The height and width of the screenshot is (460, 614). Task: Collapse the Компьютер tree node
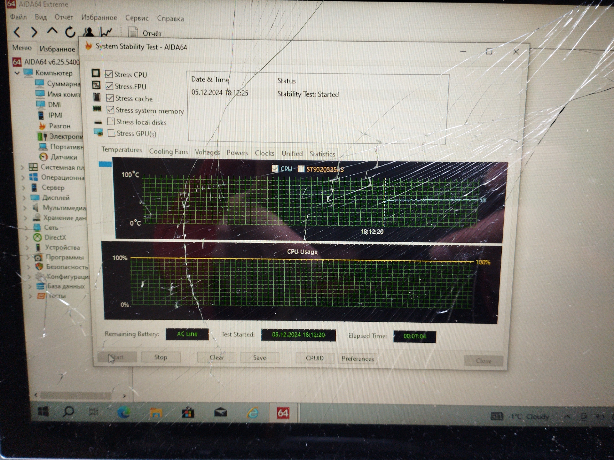click(17, 73)
